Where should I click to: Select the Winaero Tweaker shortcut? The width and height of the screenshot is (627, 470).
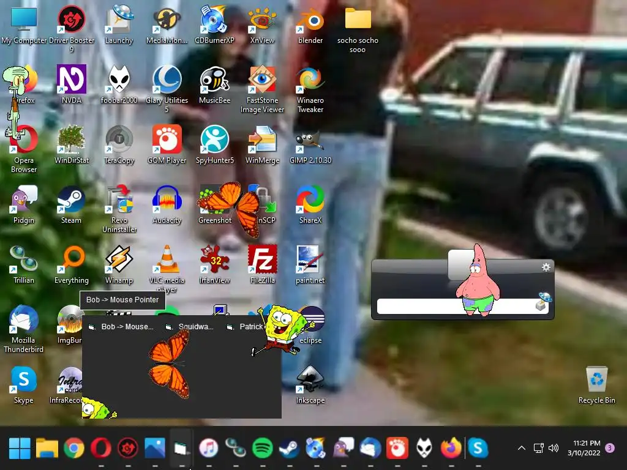point(310,89)
